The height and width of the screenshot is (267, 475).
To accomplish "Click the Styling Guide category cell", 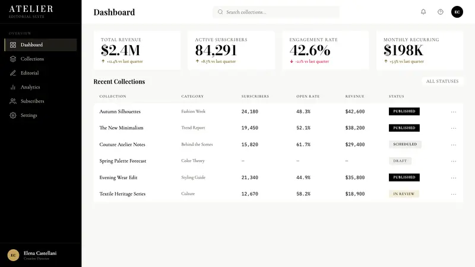I will (x=194, y=177).
